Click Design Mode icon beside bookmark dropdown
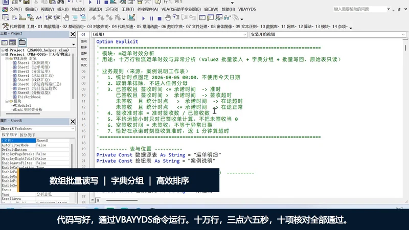409x230 pixels. [132, 17]
